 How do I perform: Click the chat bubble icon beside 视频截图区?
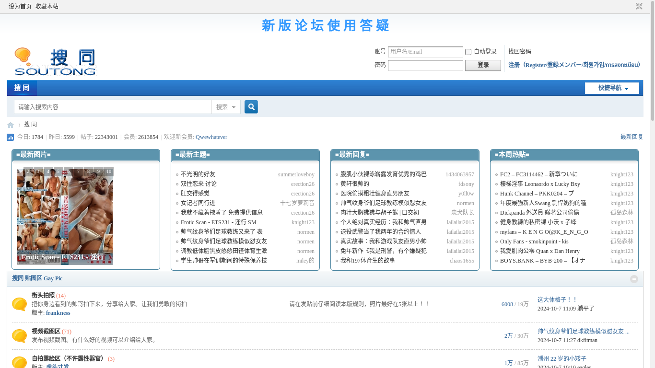(19, 336)
